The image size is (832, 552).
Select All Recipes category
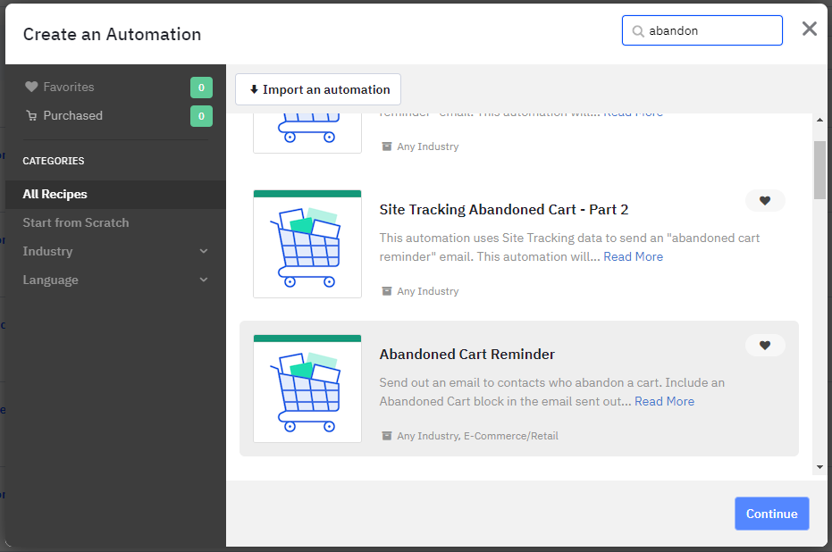pyautogui.click(x=115, y=194)
